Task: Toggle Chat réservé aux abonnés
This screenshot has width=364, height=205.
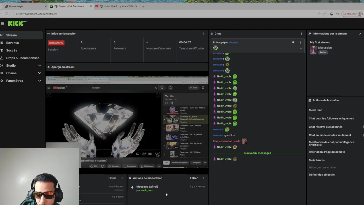Action: pos(326,127)
